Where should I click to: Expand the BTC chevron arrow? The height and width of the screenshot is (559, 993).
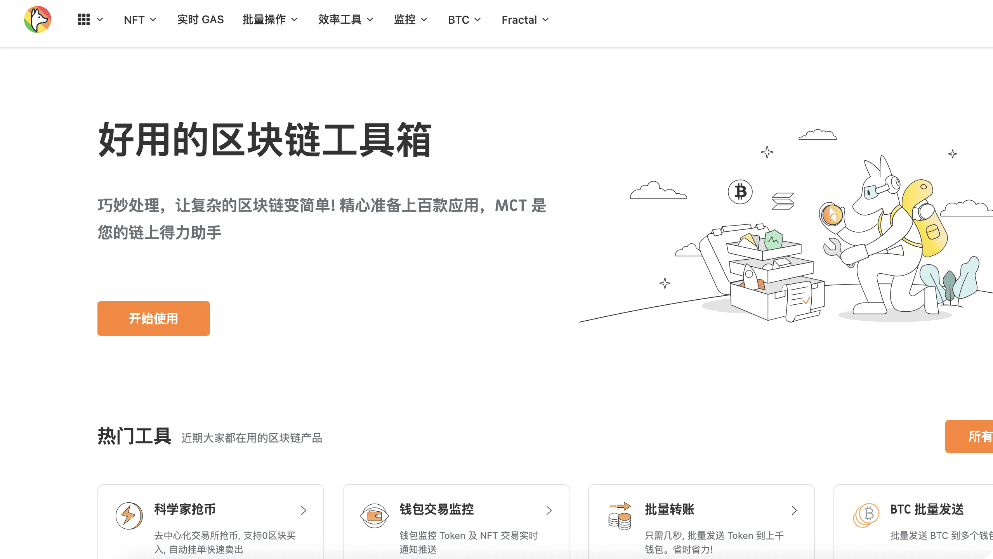click(477, 20)
